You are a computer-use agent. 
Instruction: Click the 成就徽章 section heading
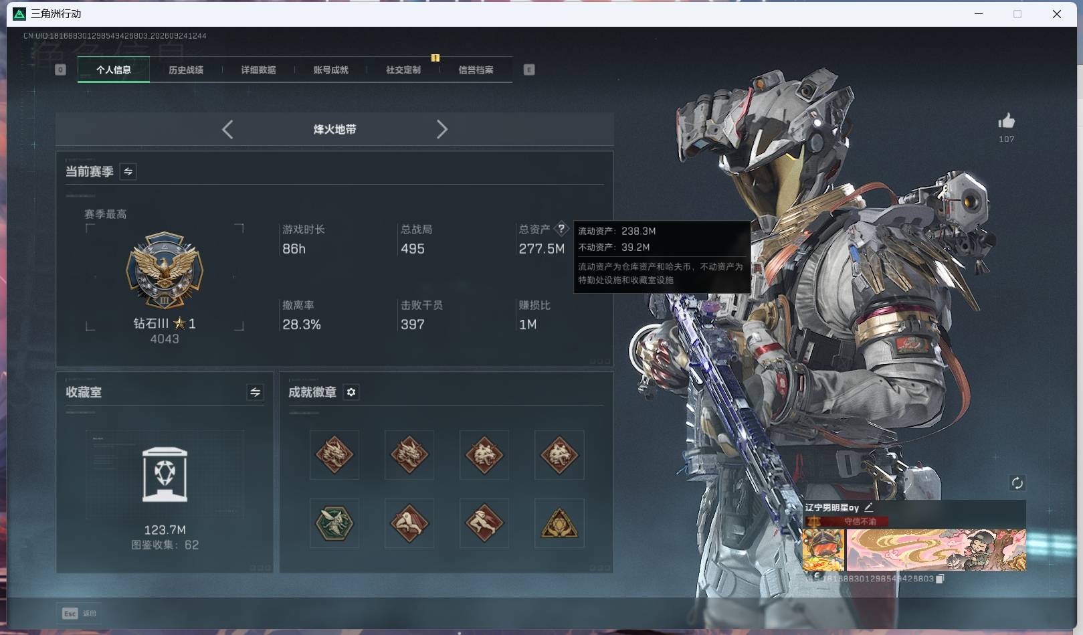pos(312,392)
